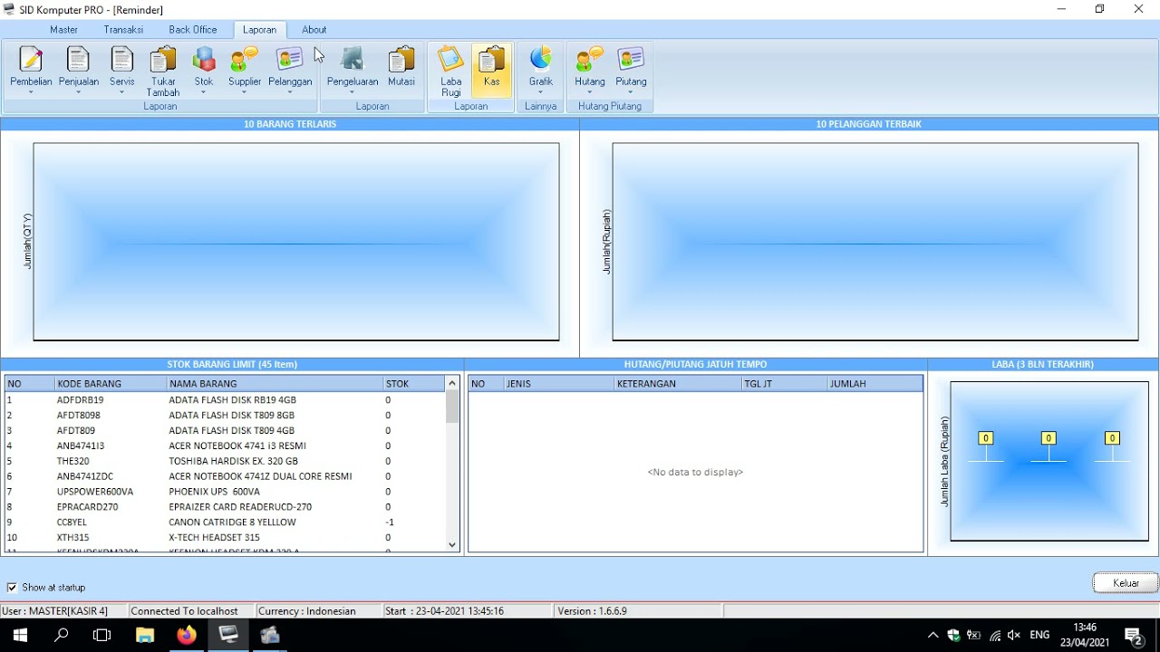Select the CANON CATRIDGE 8 YELLLOW row
This screenshot has width=1160, height=652.
point(225,523)
